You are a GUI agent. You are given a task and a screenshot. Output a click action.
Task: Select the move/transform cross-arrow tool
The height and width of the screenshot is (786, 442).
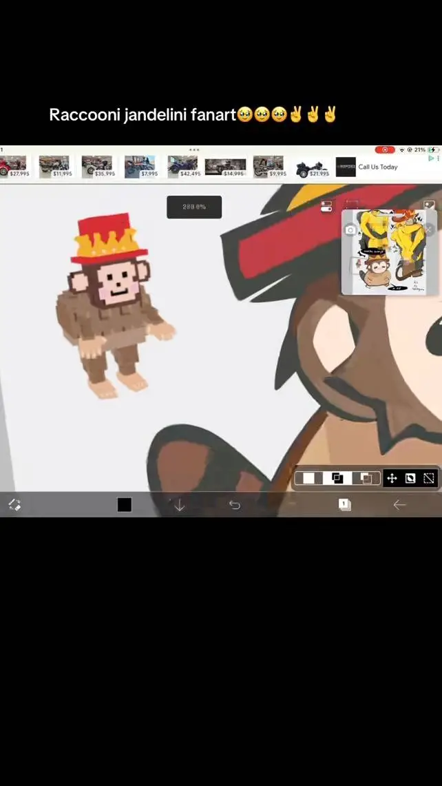click(x=392, y=478)
